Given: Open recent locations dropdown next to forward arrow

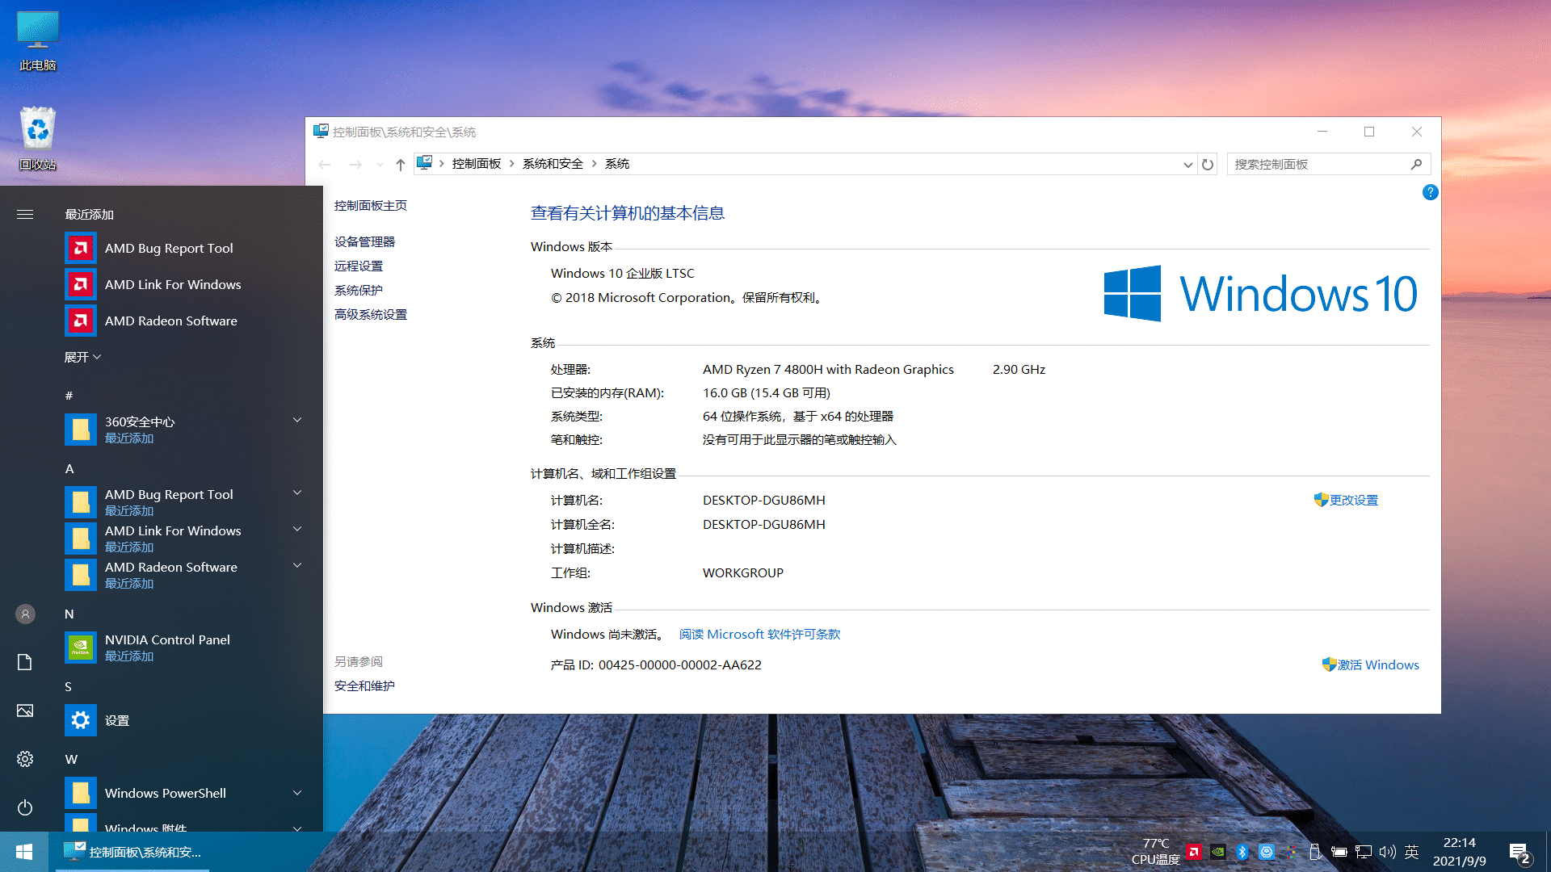Looking at the screenshot, I should pyautogui.click(x=380, y=165).
